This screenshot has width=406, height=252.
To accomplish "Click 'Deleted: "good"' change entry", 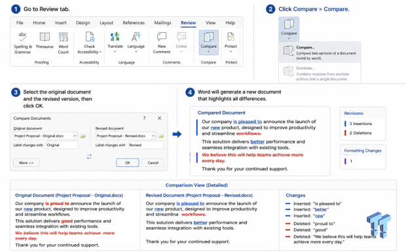I will coord(310,230).
